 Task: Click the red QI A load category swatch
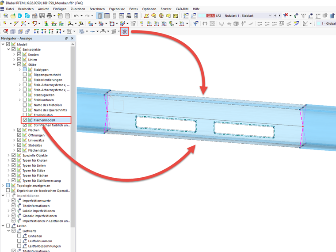[210, 15]
